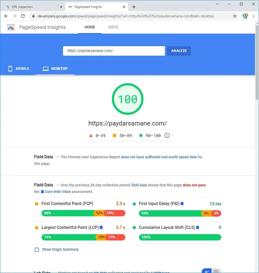Open the 'does not have sufficient real-world speed data' link

point(159,157)
